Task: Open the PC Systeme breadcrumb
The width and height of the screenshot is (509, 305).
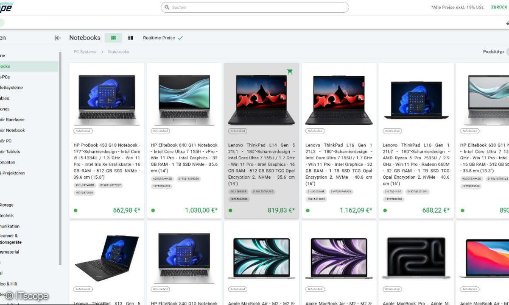Action: (x=85, y=52)
